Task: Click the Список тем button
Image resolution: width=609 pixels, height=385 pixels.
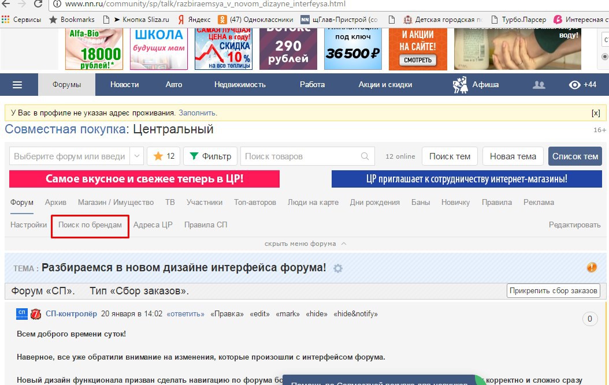Action: click(x=575, y=156)
